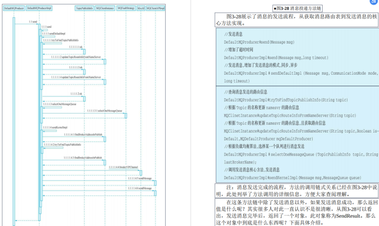Click the '1.1.1.1.3.1:selectOneMessageQueue' label
379x226 pixels.
click(105, 110)
